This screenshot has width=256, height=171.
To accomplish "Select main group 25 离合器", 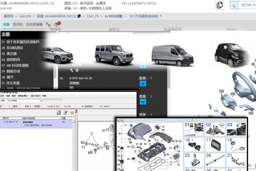I will 9,53.
